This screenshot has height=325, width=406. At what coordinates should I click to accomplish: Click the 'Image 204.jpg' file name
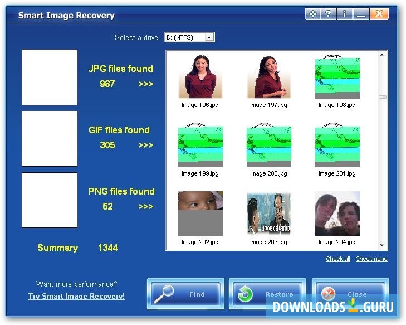tap(337, 242)
